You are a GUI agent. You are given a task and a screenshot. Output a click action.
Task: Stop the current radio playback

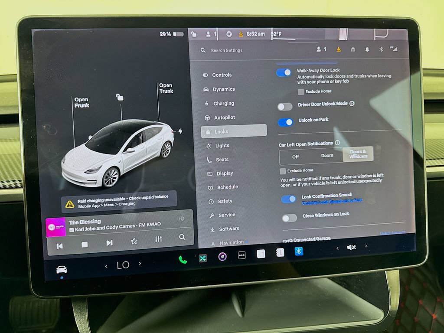point(85,245)
